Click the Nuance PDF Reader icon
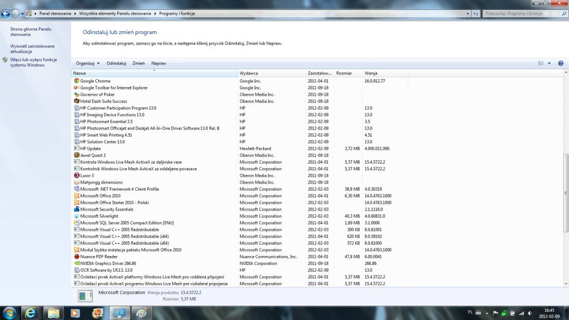 click(x=76, y=256)
